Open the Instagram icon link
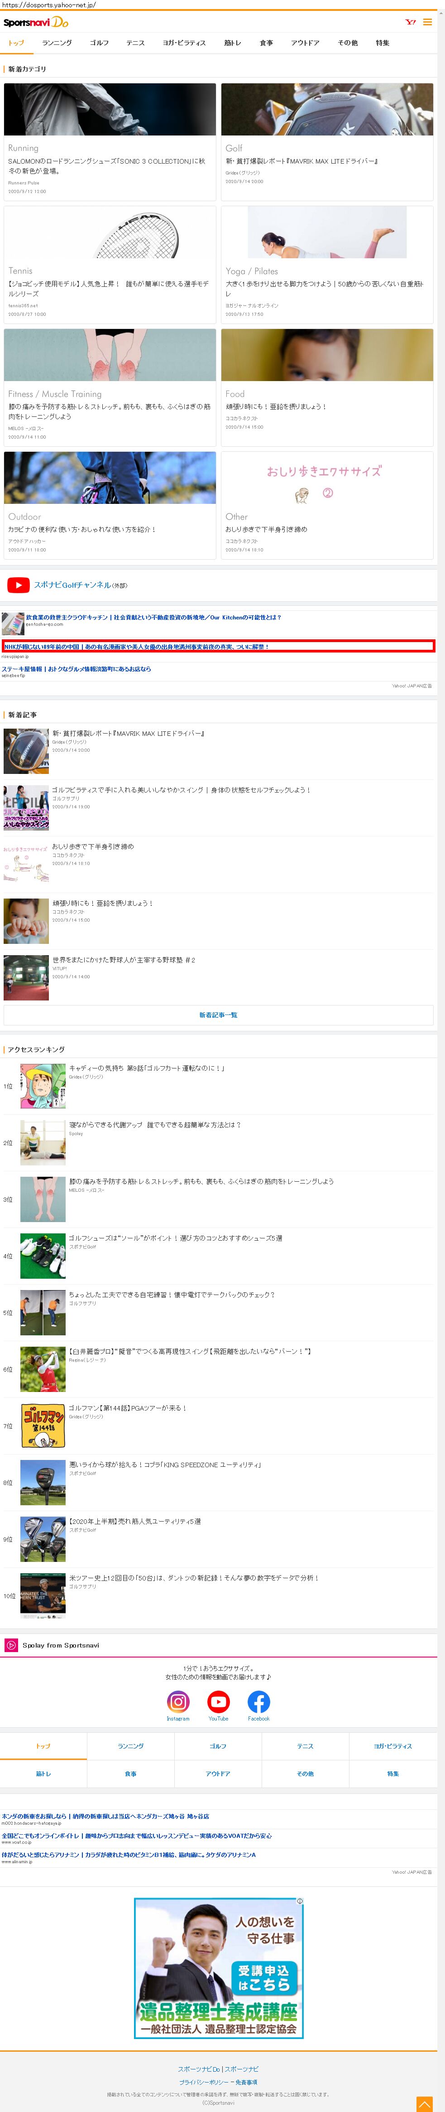445x2112 pixels. click(178, 1701)
